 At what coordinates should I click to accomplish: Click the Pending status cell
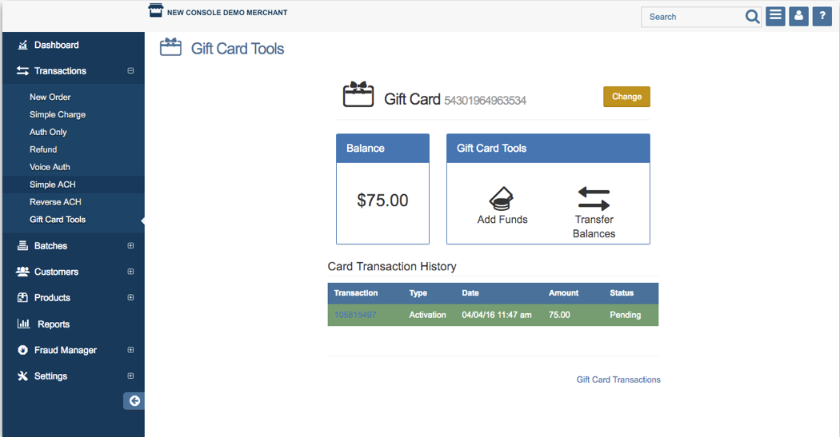pyautogui.click(x=625, y=315)
